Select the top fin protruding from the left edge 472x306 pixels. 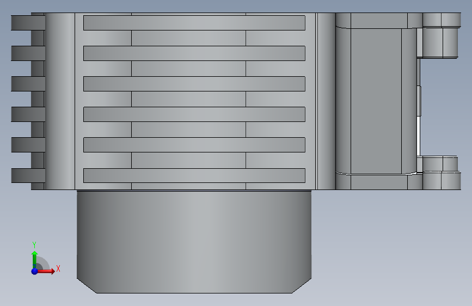point(28,23)
